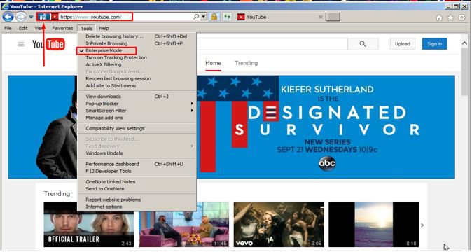
Task: Launch F12 Developer Tools
Action: point(137,171)
